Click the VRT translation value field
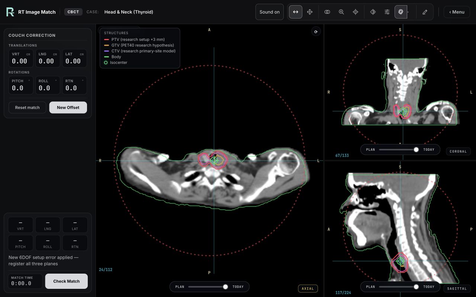Viewport: 476px width, 297px height. tap(21, 58)
